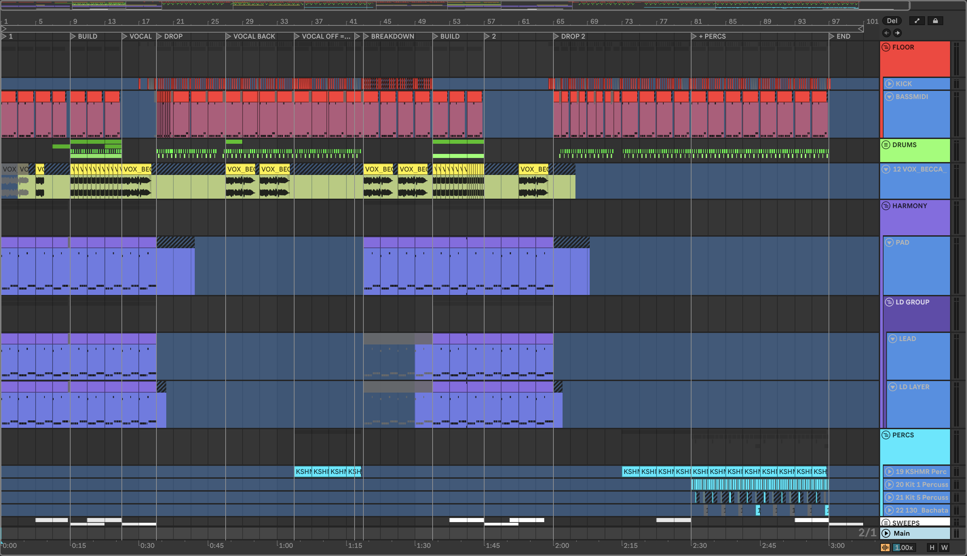Toggle optimize arrangement width W button

pos(945,548)
